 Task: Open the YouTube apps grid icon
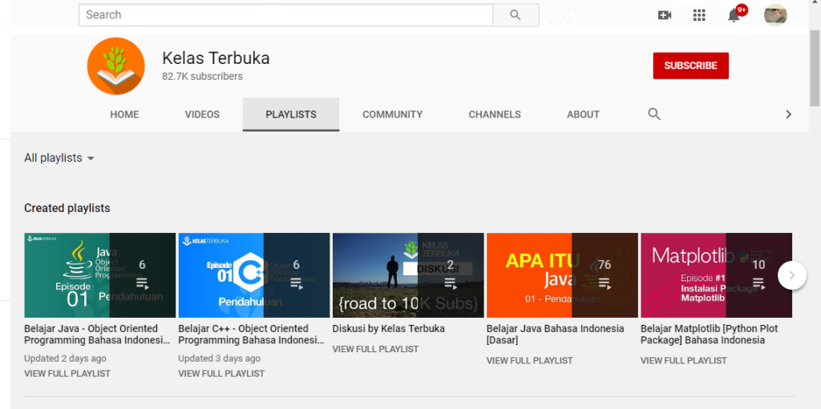coord(699,15)
